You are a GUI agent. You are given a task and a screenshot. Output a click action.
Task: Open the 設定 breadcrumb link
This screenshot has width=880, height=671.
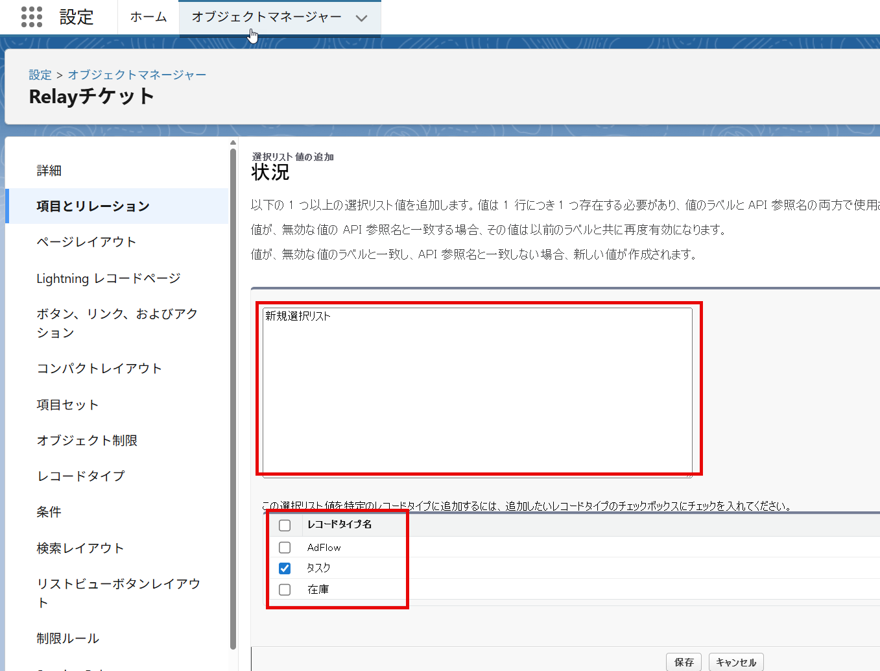pyautogui.click(x=40, y=75)
